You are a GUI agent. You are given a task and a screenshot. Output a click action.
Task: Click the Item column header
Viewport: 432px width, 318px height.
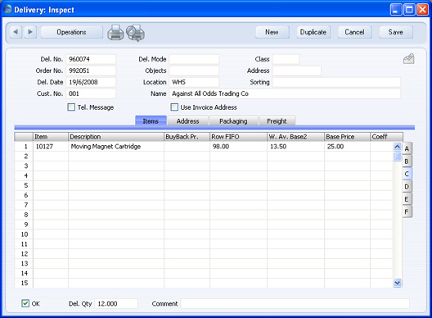[51, 137]
